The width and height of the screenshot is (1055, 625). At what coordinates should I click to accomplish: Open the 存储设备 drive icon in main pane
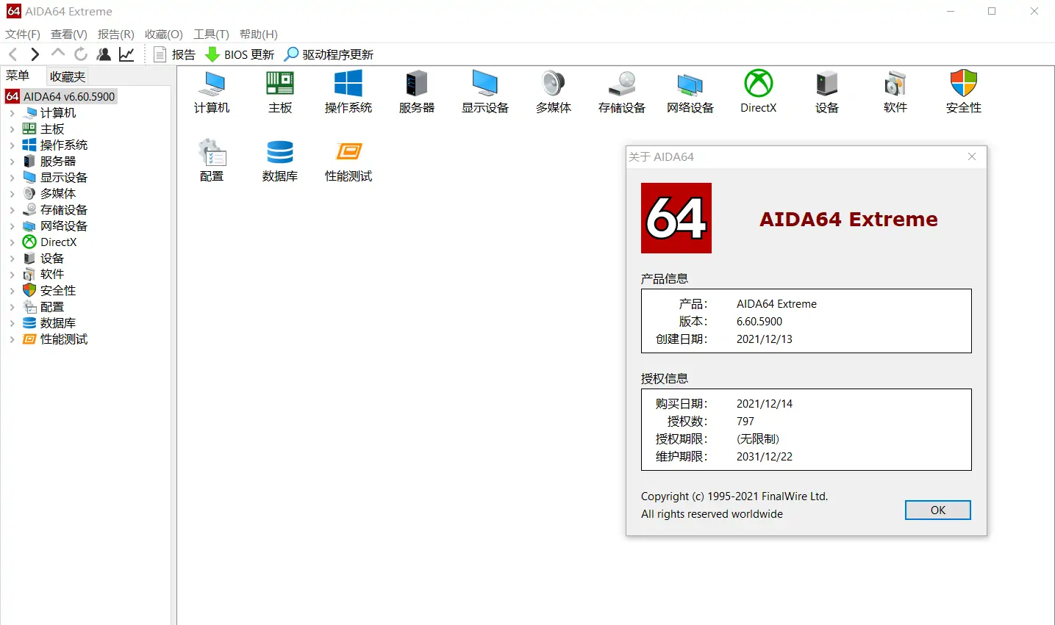[x=622, y=93]
